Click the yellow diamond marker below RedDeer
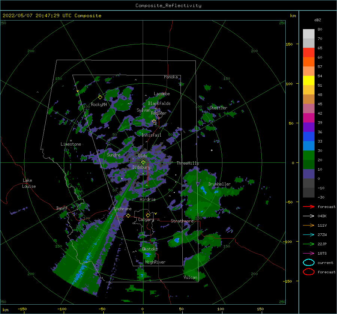The height and width of the screenshot is (314, 337). (154, 121)
